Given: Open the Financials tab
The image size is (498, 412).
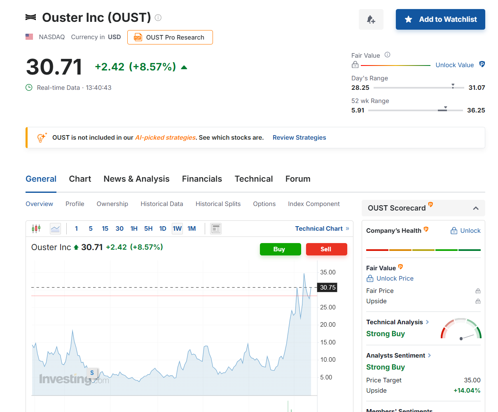Looking at the screenshot, I should click(x=202, y=179).
